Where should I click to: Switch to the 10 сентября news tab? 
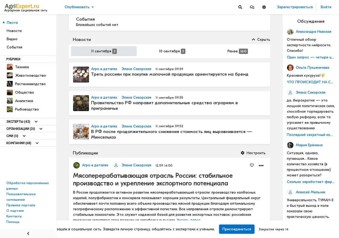tap(172, 51)
